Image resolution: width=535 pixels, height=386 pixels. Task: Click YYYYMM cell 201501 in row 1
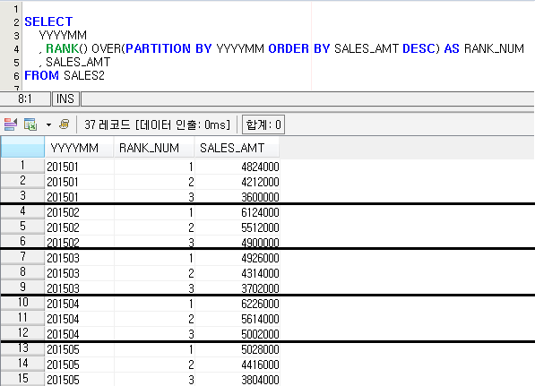point(79,167)
